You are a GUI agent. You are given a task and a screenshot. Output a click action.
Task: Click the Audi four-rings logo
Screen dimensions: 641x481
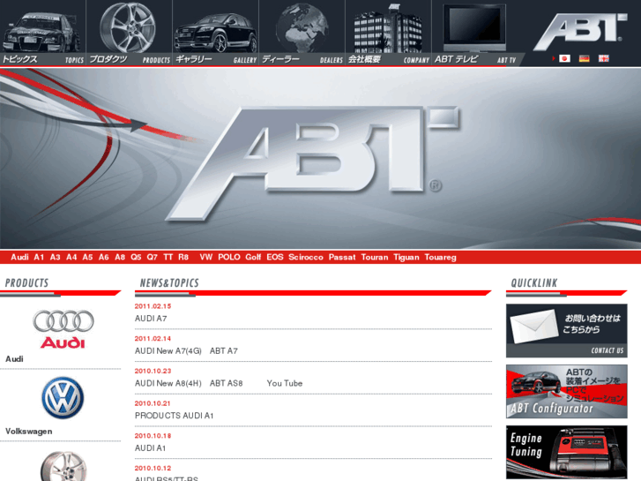click(x=63, y=329)
